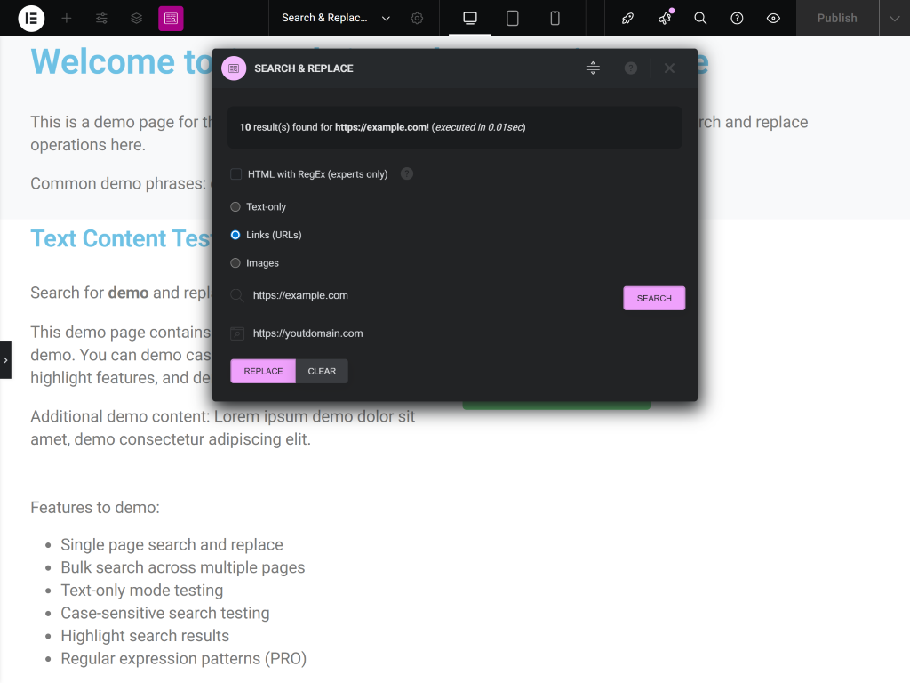Open the Structure navigator layers icon

[x=136, y=18]
